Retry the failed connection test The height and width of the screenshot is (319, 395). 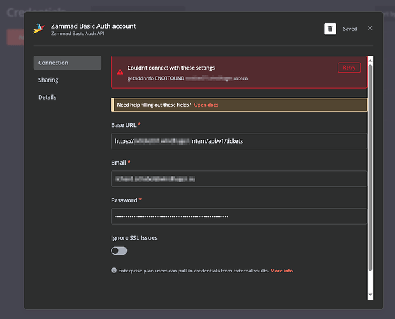tap(349, 68)
